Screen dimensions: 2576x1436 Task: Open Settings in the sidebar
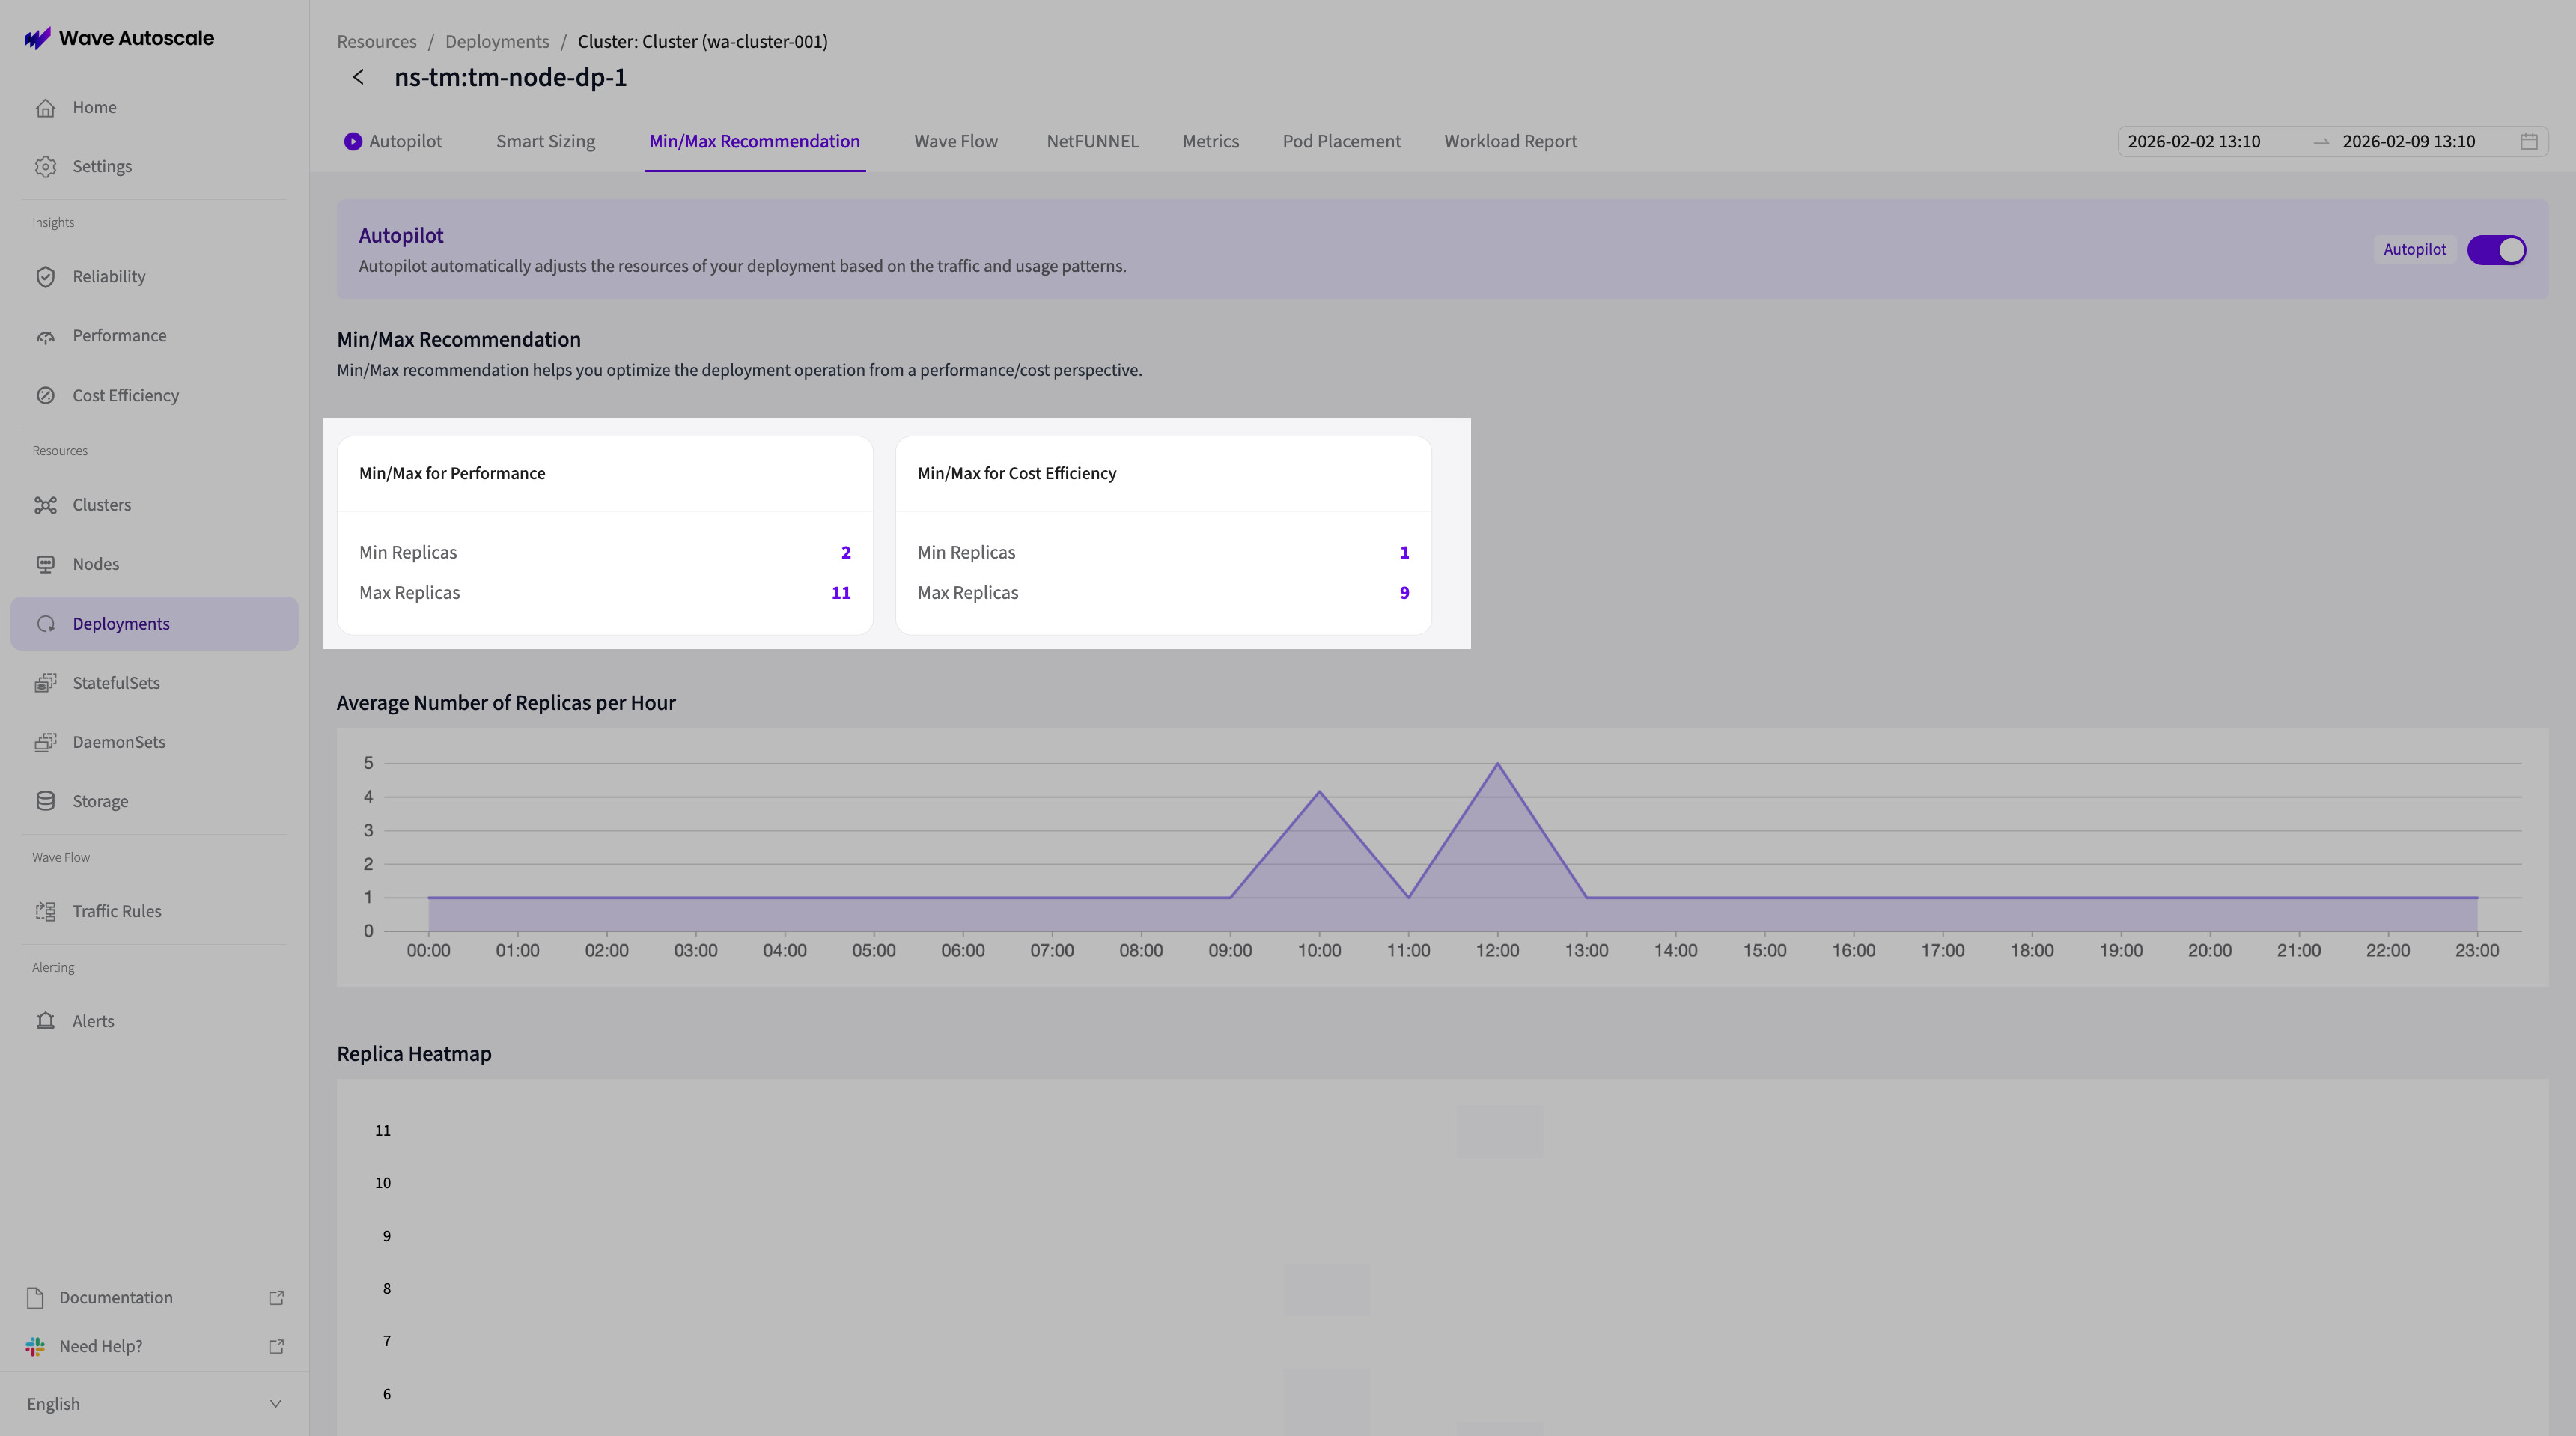(154, 167)
